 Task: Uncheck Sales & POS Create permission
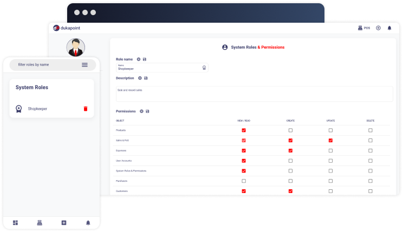click(x=290, y=141)
